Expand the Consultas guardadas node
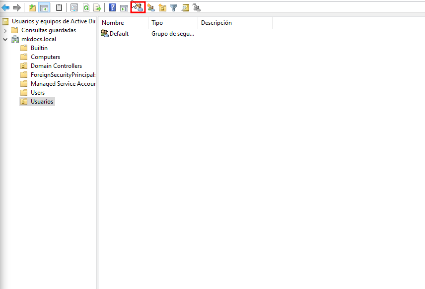 tap(5, 30)
